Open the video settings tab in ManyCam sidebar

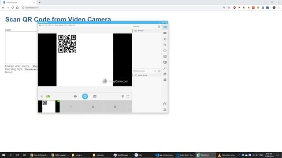pos(165,33)
